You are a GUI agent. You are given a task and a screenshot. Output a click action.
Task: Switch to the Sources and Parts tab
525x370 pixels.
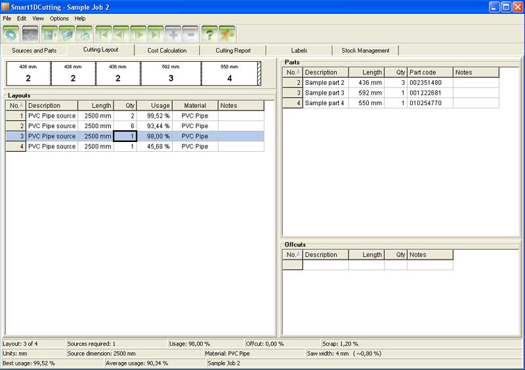pos(34,51)
